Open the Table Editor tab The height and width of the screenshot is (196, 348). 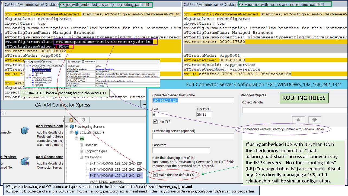pyautogui.click(x=88, y=61)
